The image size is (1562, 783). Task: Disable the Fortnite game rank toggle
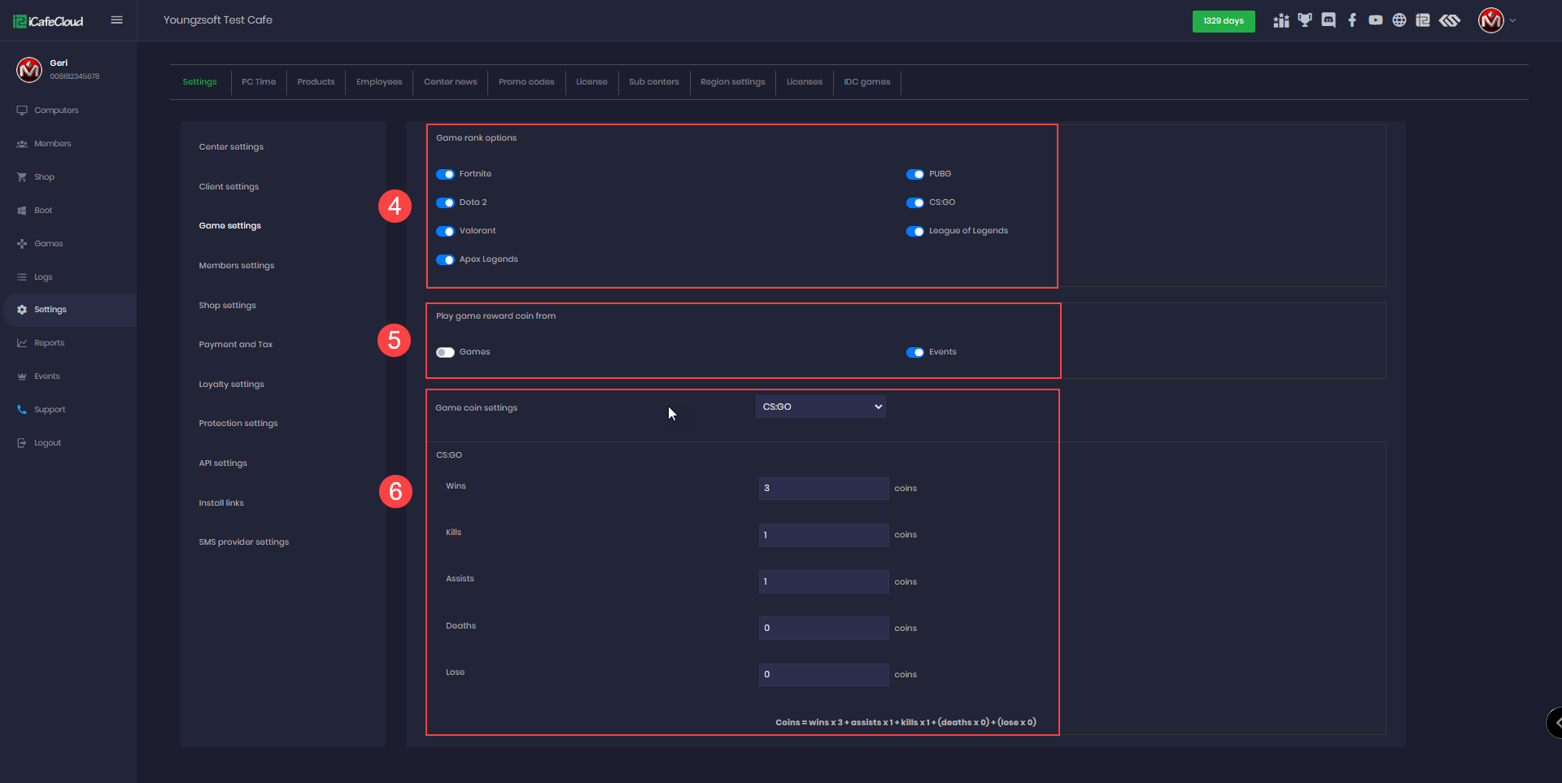tap(445, 174)
